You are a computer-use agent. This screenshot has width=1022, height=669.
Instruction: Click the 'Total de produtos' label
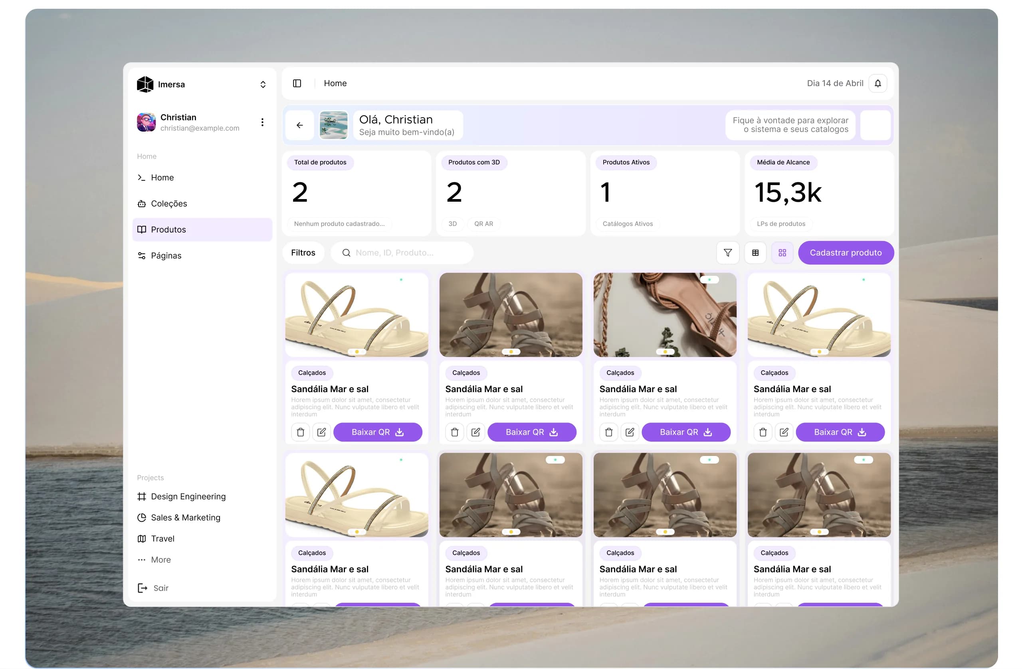coord(320,162)
